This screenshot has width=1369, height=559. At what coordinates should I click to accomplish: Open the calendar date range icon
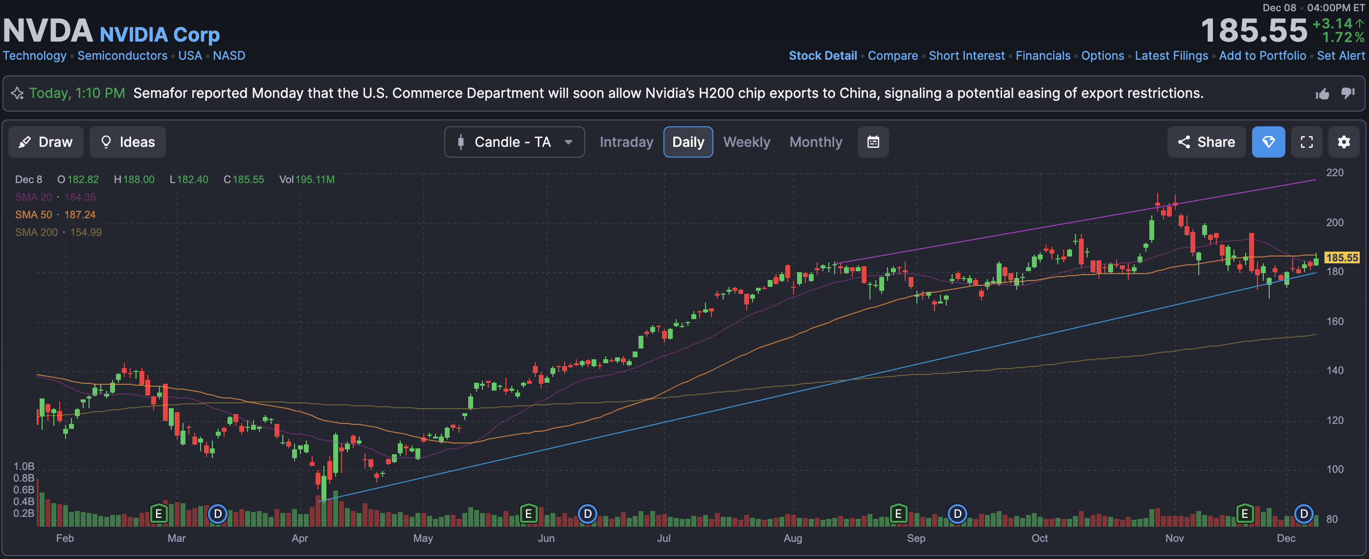click(873, 142)
